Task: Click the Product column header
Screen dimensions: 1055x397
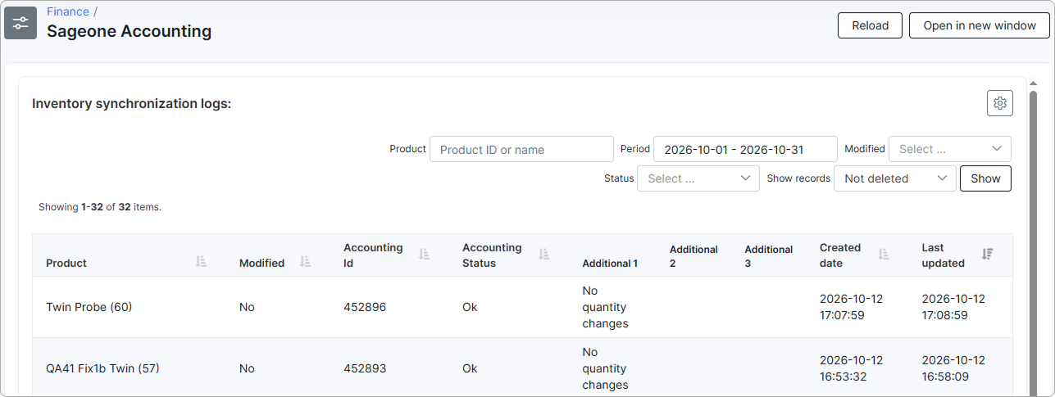Action: pos(66,263)
